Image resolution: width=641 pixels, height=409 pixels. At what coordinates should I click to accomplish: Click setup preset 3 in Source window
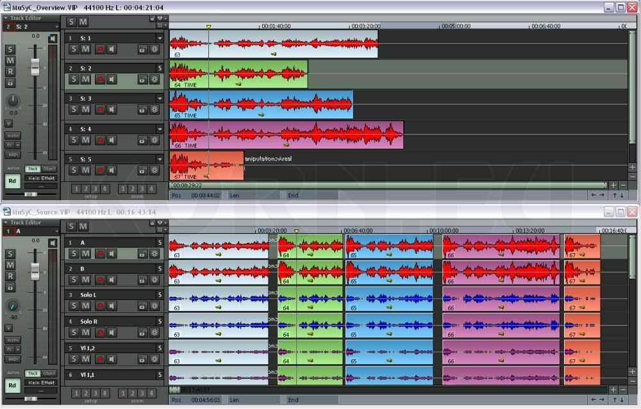[x=96, y=393]
